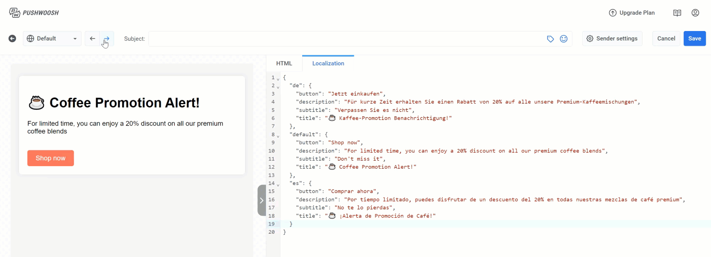Click the Pushwoosh logo
The image size is (711, 257).
(x=34, y=13)
